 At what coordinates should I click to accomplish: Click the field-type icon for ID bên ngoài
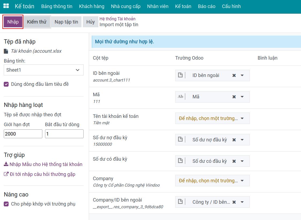coord(180,75)
